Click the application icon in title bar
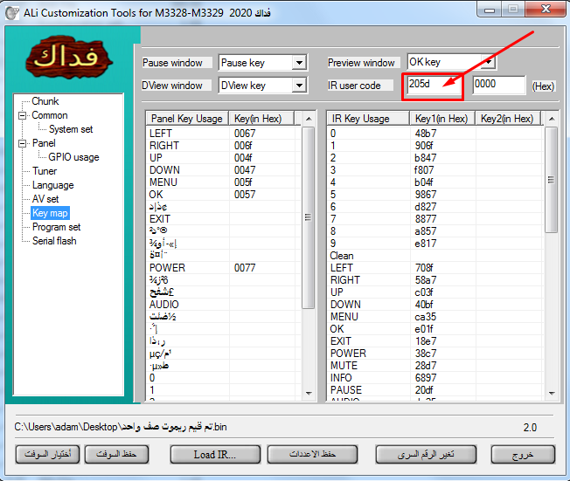 (x=12, y=13)
